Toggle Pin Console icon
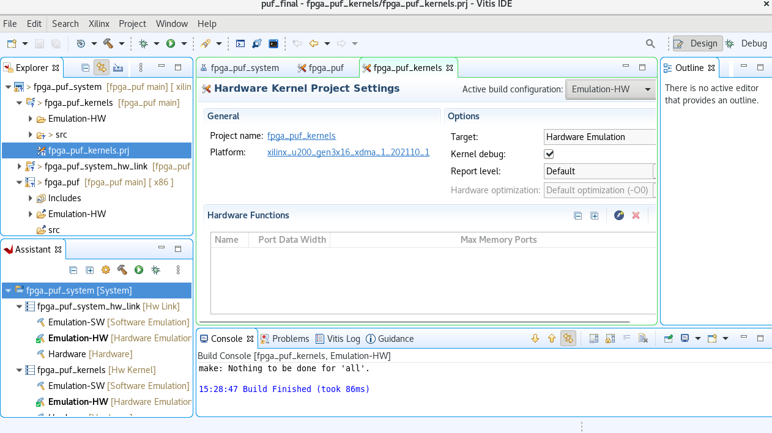Viewport: 772px width, 433px height. [669, 338]
